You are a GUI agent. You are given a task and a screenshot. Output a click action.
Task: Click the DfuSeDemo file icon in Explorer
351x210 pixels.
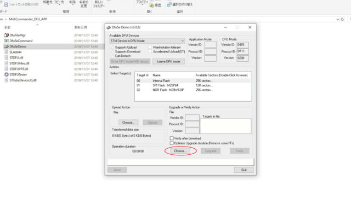pyautogui.click(x=7, y=46)
